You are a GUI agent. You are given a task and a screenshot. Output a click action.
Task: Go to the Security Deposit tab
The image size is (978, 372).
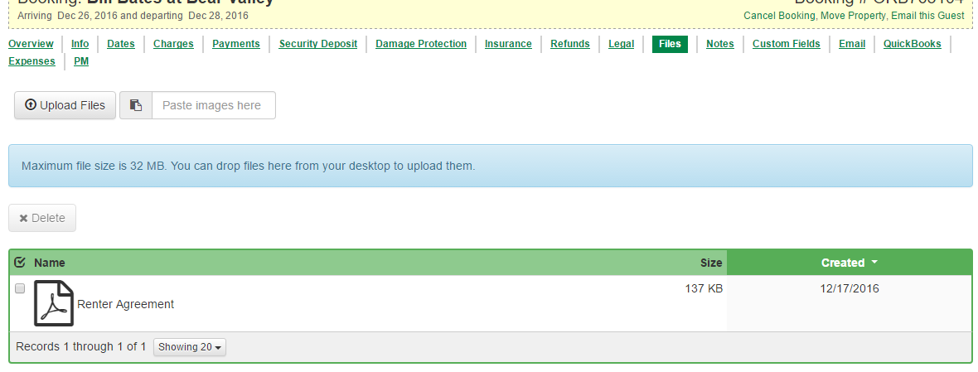coord(317,44)
